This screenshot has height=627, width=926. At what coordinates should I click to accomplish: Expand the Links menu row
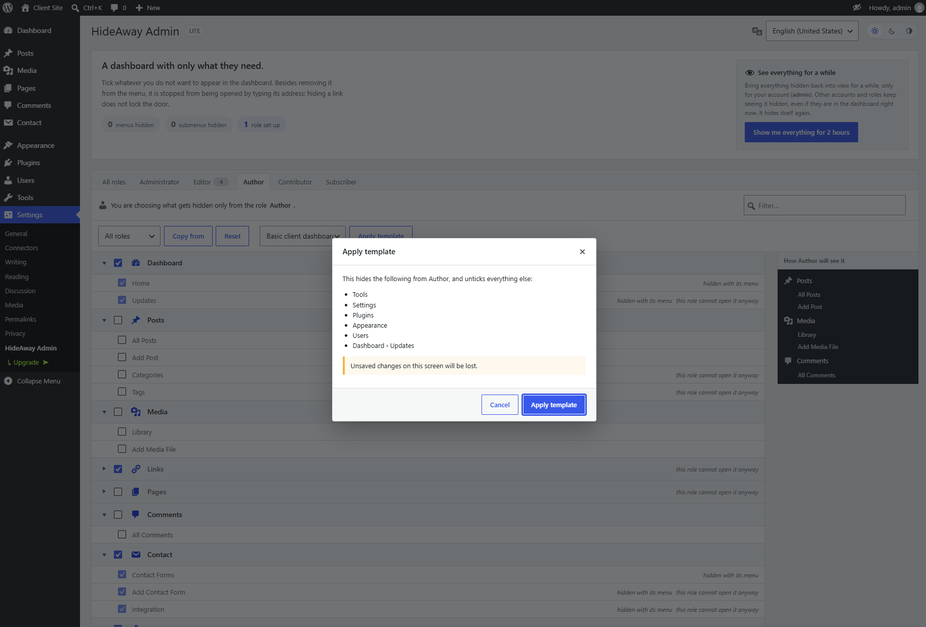[104, 469]
